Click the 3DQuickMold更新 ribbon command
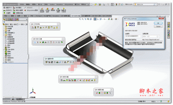The width and height of the screenshot is (173, 105). tap(31, 10)
